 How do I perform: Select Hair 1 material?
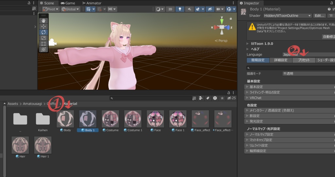tap(43, 147)
